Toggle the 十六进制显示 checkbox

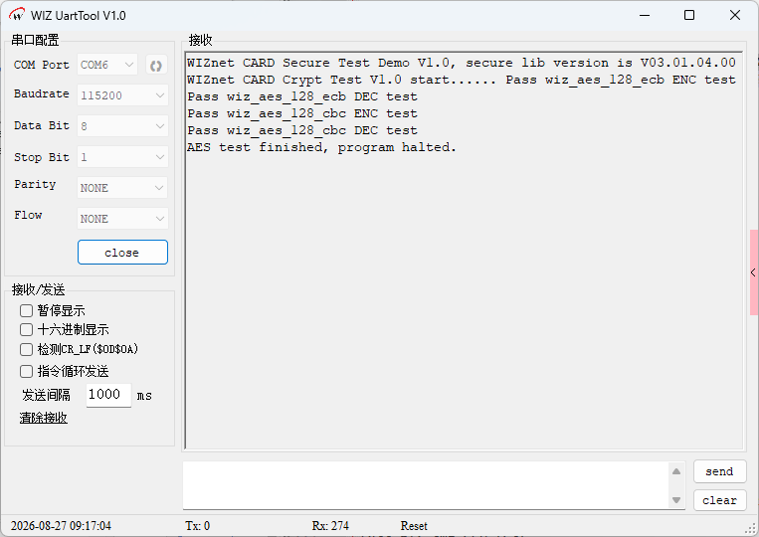point(26,330)
